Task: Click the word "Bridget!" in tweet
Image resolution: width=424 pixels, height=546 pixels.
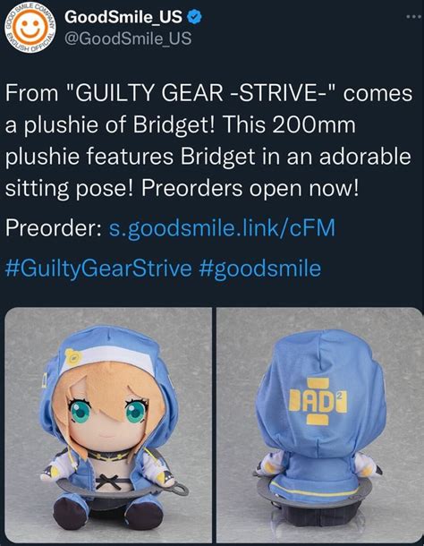Action: (x=174, y=124)
